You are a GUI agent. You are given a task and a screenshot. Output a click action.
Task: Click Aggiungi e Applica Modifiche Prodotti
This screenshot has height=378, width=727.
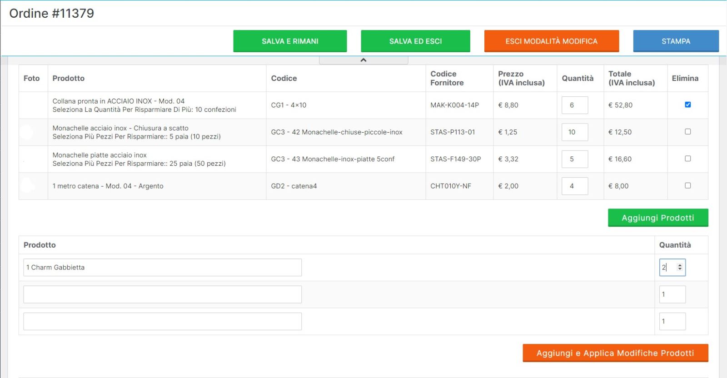(x=615, y=353)
